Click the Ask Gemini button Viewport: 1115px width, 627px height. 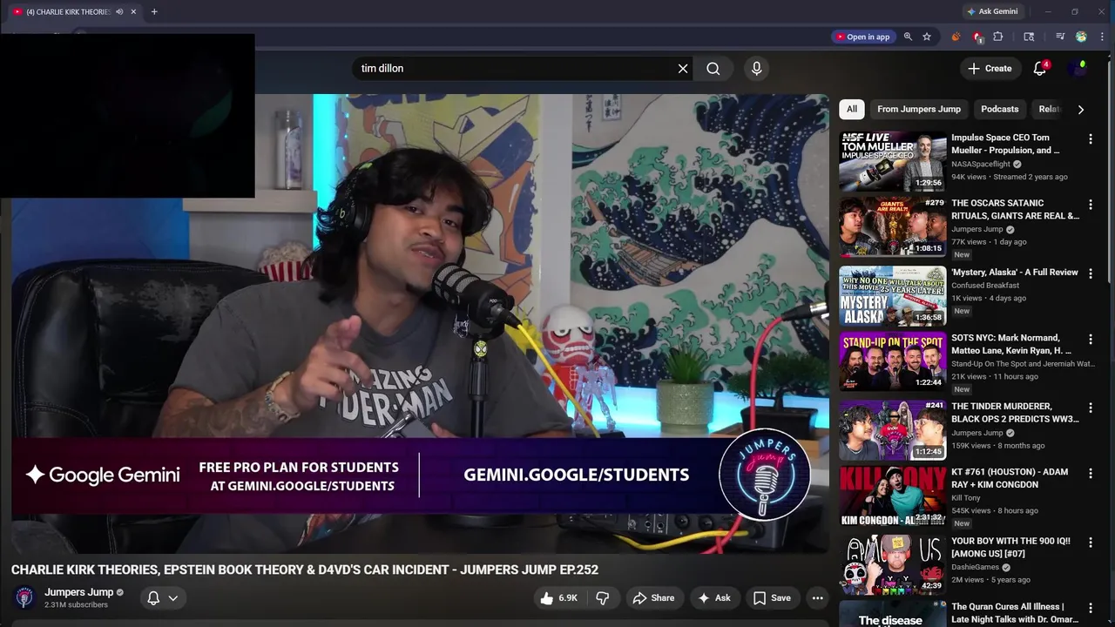(x=991, y=12)
